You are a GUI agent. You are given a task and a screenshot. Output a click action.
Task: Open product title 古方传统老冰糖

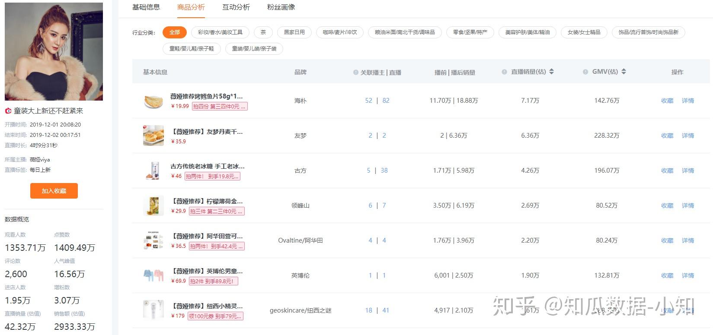(x=208, y=166)
